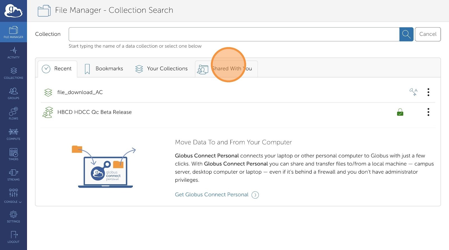Open options menu for HBCD HDCC
The width and height of the screenshot is (449, 250).
[428, 112]
